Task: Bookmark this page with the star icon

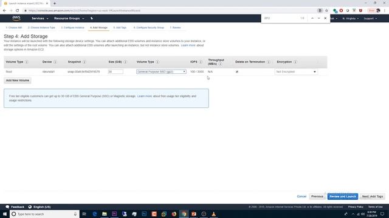Action: [326, 11]
